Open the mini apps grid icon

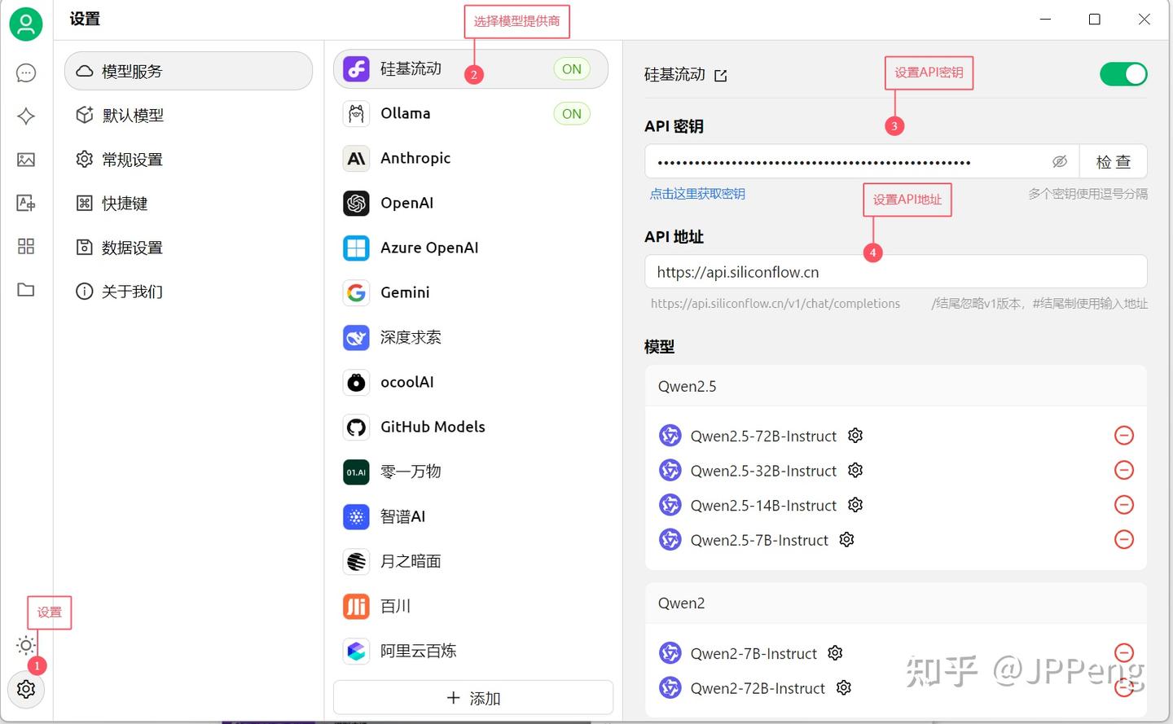coord(26,246)
